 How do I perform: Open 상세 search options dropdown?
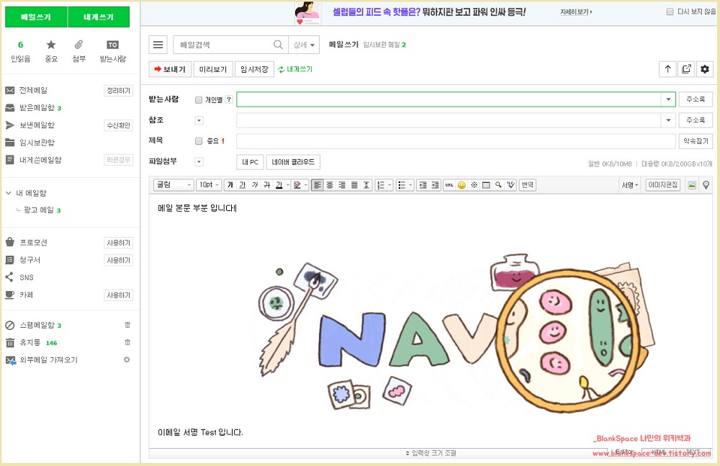click(304, 45)
